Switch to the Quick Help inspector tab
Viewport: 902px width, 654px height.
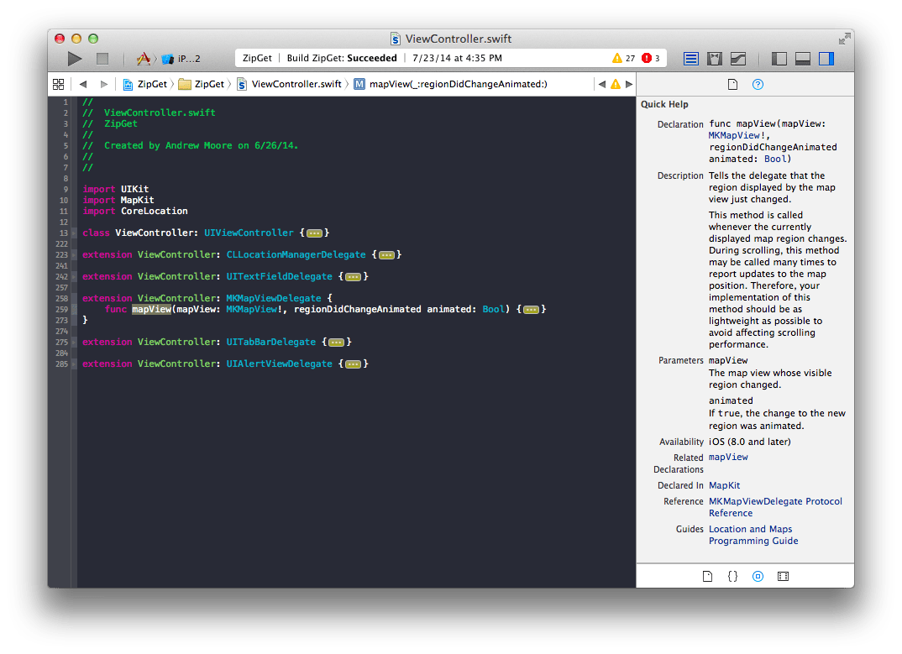[x=758, y=84]
